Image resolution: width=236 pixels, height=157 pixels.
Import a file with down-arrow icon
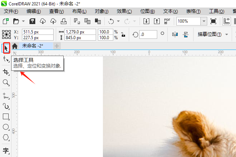tap(146, 21)
